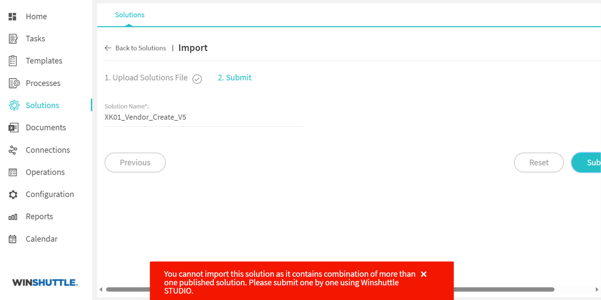
Task: Click the Reports bar chart icon
Action: coord(13,217)
